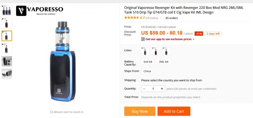The image size is (253, 118).
Task: Choose China as ships-from location
Action: (x=147, y=71)
